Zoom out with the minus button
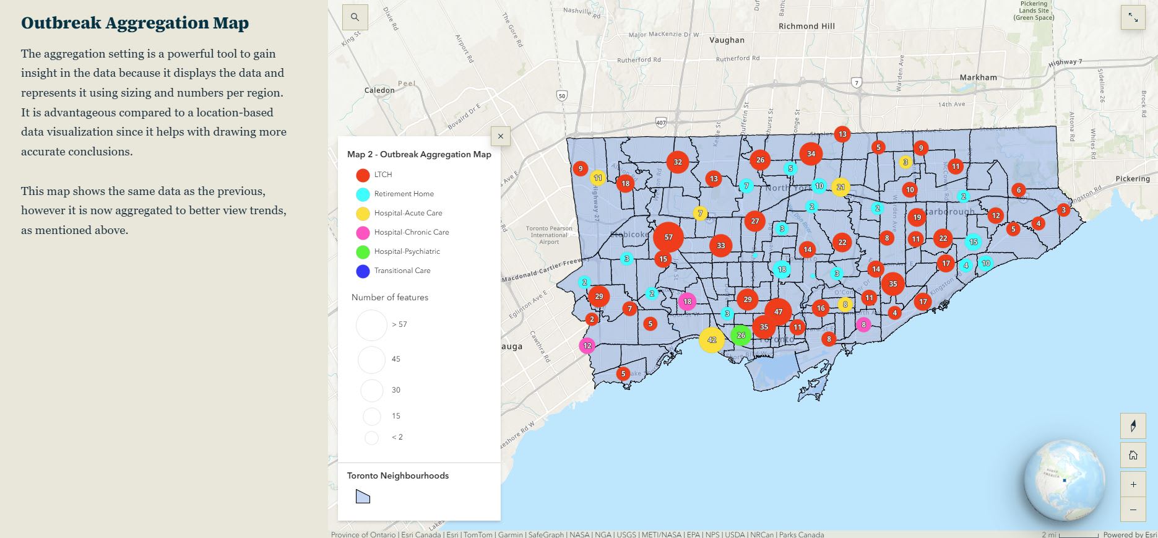Image resolution: width=1158 pixels, height=538 pixels. 1133,510
